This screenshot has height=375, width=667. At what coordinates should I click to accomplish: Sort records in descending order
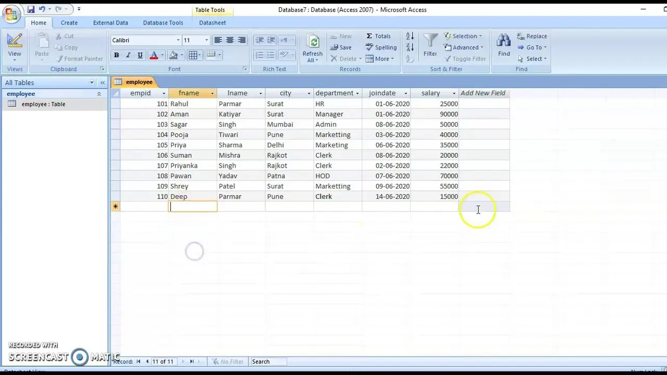click(410, 47)
